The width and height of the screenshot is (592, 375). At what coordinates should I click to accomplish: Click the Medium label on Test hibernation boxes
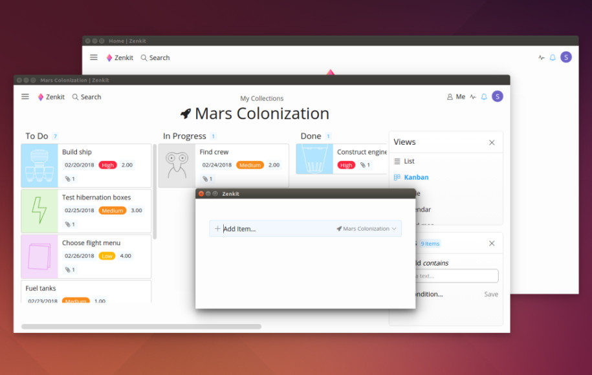(113, 211)
